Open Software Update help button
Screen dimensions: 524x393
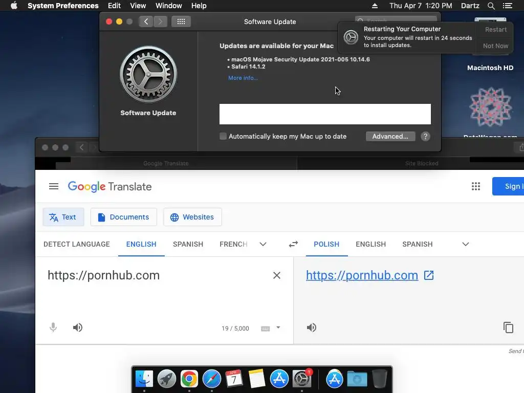tap(425, 136)
